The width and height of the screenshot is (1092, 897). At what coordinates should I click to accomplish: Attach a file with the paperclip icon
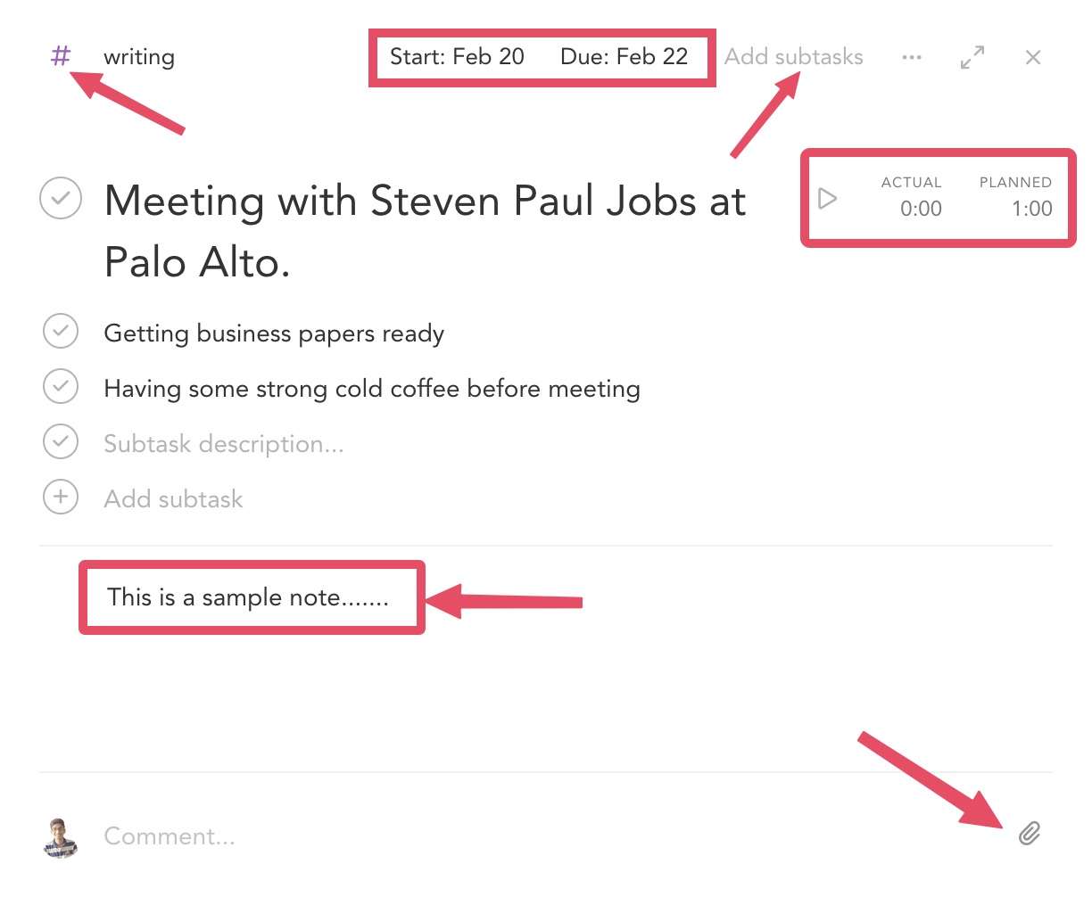pos(1030,834)
